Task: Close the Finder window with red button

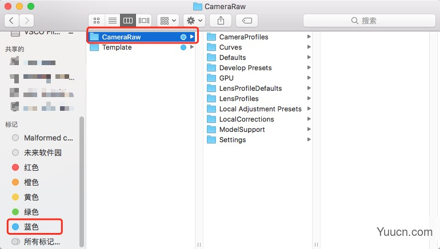Action: (8, 6)
